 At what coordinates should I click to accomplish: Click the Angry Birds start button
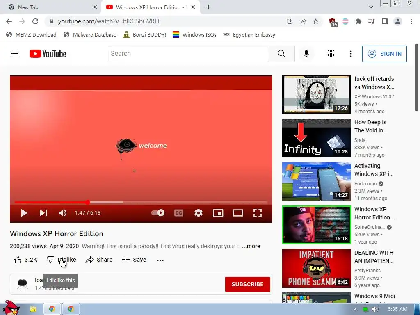point(11,308)
